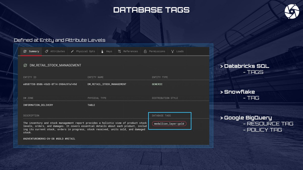Click the DATABASE TAGS slide title
Image resolution: width=303 pixels, height=170 pixels.
(151, 10)
